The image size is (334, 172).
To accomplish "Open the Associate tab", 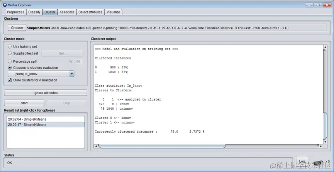I will (x=67, y=12).
